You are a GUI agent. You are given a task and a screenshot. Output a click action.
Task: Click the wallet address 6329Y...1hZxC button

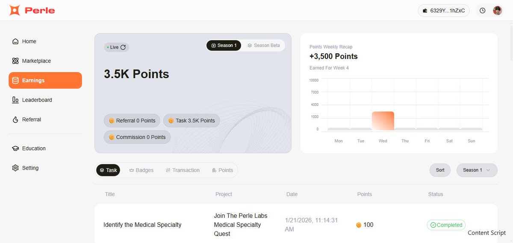coord(444,11)
